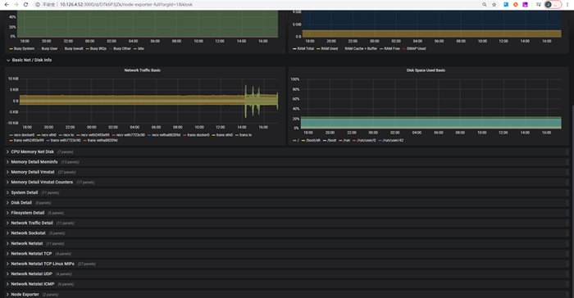Toggle the /run/user/42 series in disk legend
574x298 pixels.
click(393, 141)
